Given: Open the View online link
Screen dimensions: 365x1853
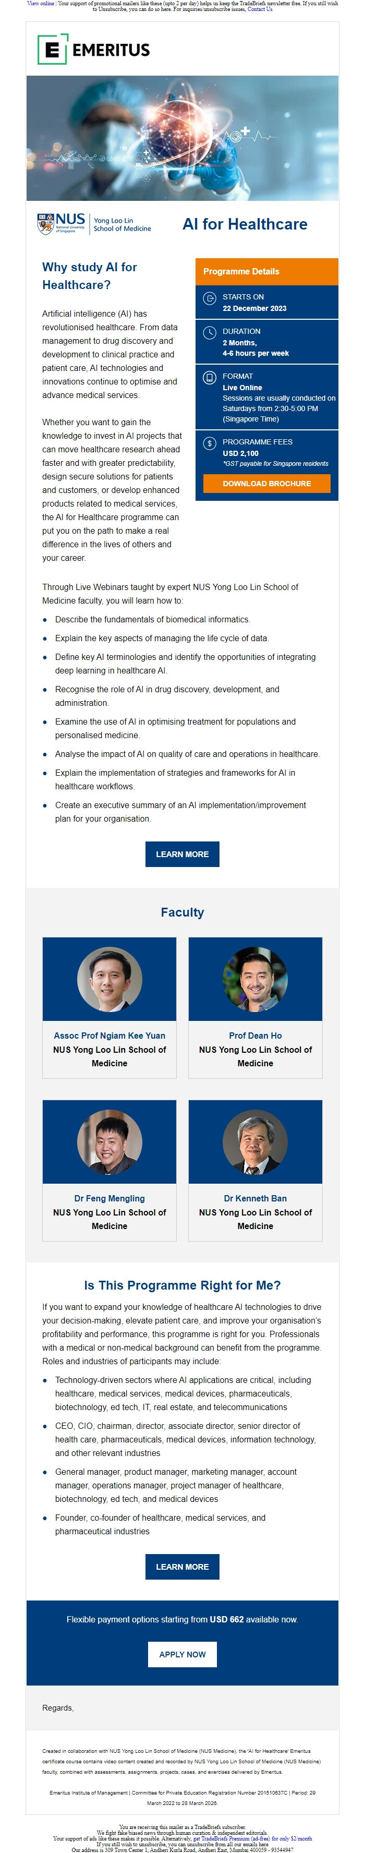Looking at the screenshot, I should coord(40,4).
